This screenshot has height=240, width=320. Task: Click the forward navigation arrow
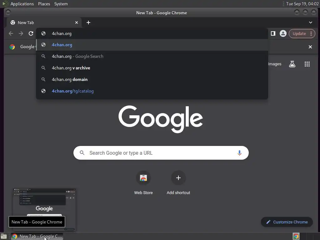(x=21, y=33)
